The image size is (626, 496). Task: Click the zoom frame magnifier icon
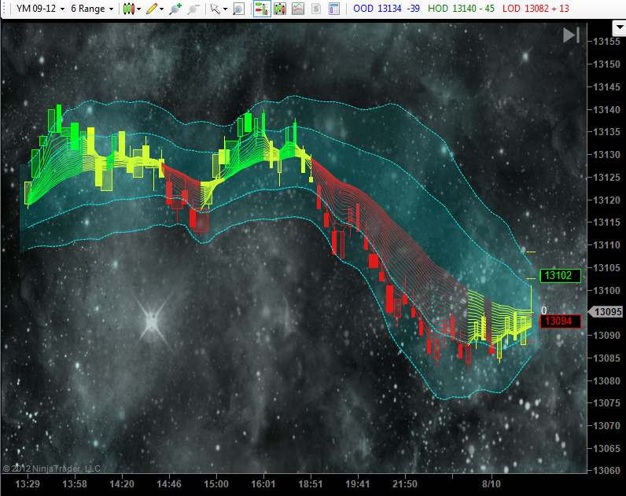coord(238,9)
